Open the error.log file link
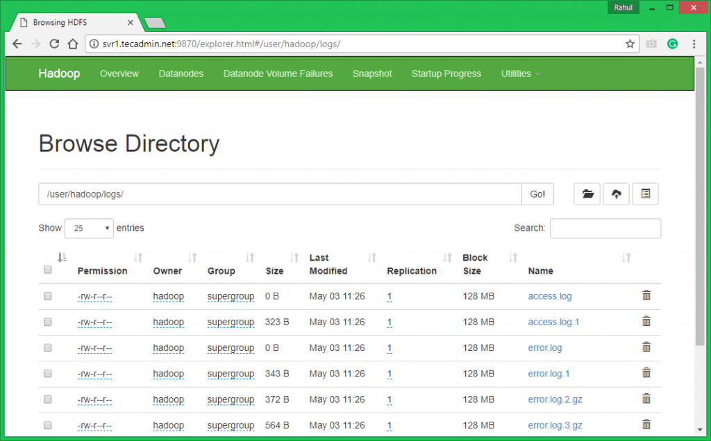 [x=545, y=348]
